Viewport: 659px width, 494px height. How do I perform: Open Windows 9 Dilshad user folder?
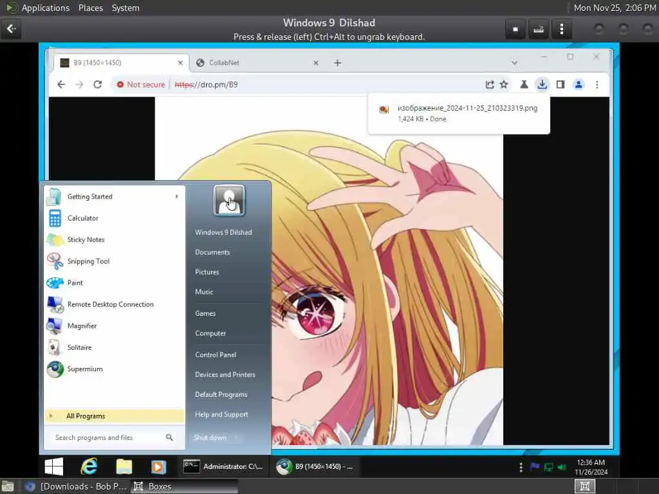(223, 232)
